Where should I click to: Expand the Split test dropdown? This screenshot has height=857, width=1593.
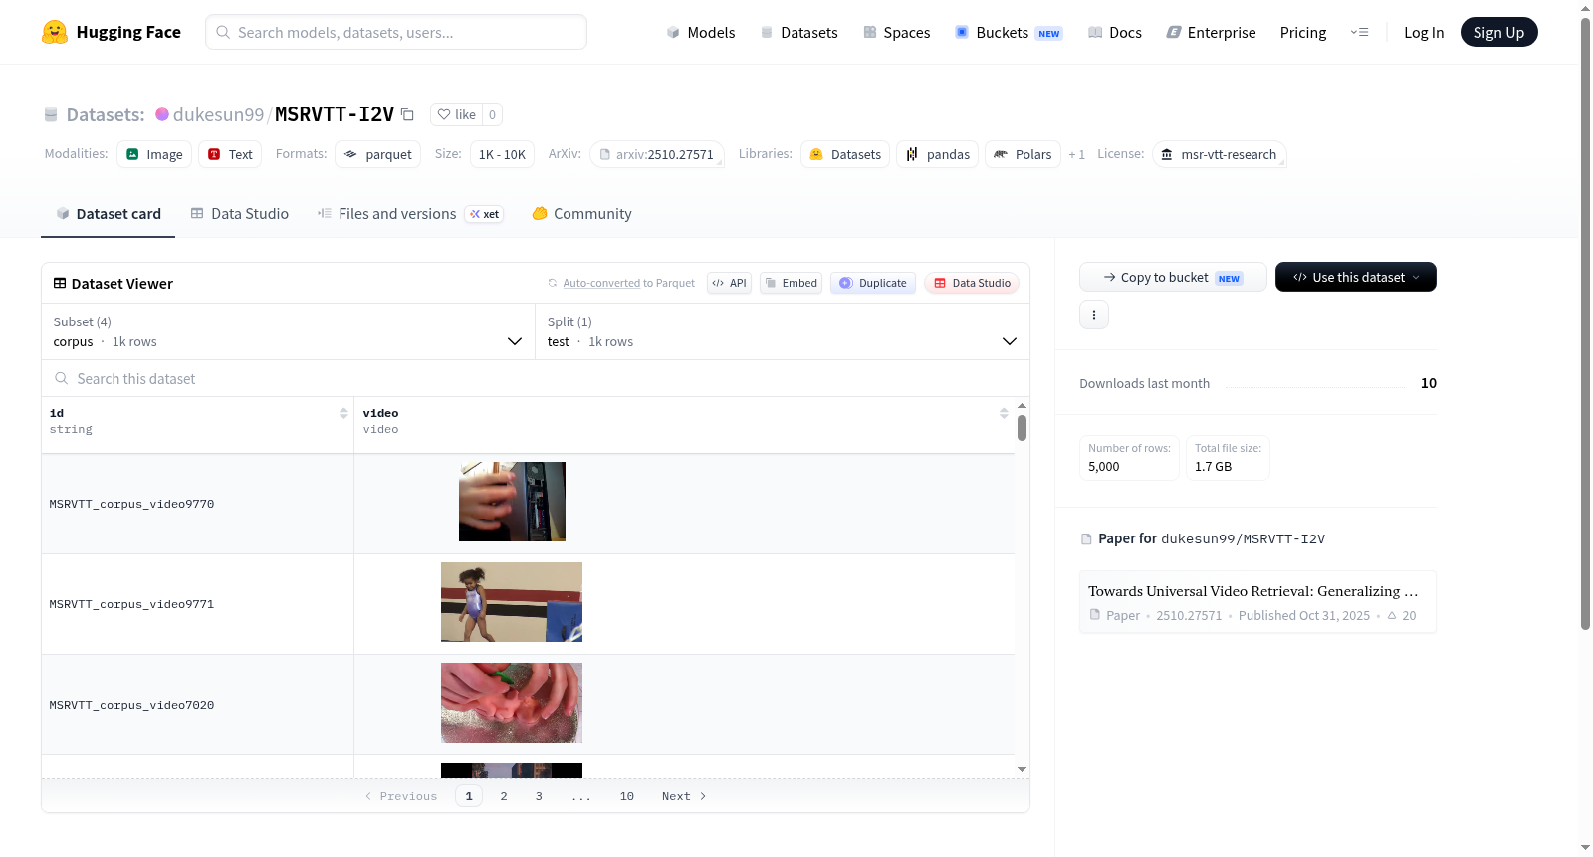point(783,331)
